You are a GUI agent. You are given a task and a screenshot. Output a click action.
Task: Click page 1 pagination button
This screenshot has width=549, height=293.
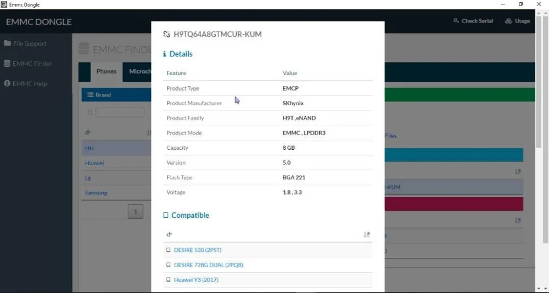tap(136, 211)
